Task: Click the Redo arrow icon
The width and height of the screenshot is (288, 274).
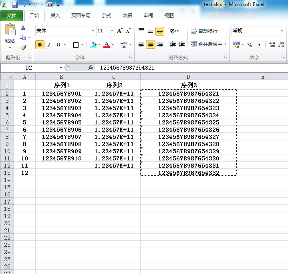Action: 36,4
